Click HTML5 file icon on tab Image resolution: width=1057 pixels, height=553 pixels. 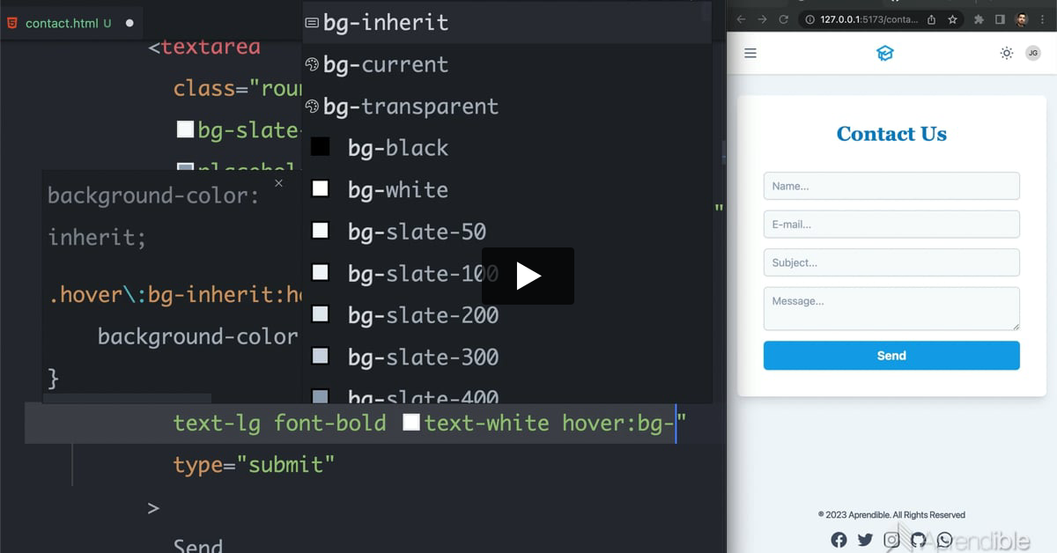(11, 23)
